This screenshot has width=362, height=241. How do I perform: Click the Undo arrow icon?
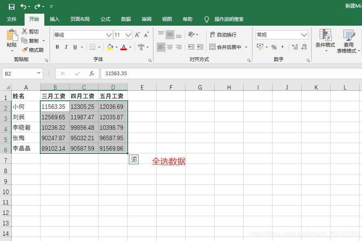[x=23, y=6]
